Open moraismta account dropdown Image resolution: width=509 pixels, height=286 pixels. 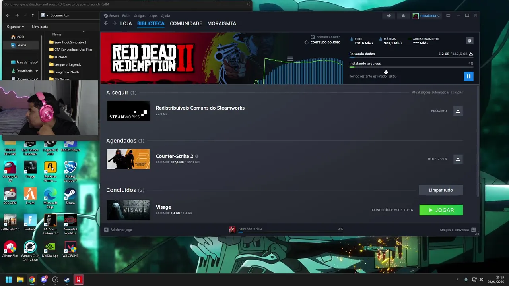click(x=426, y=16)
